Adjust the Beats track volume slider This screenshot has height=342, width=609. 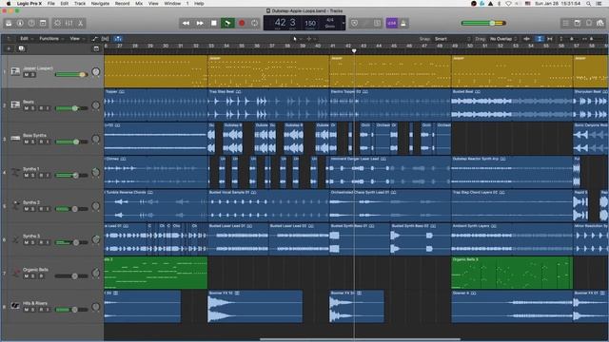pyautogui.click(x=71, y=108)
